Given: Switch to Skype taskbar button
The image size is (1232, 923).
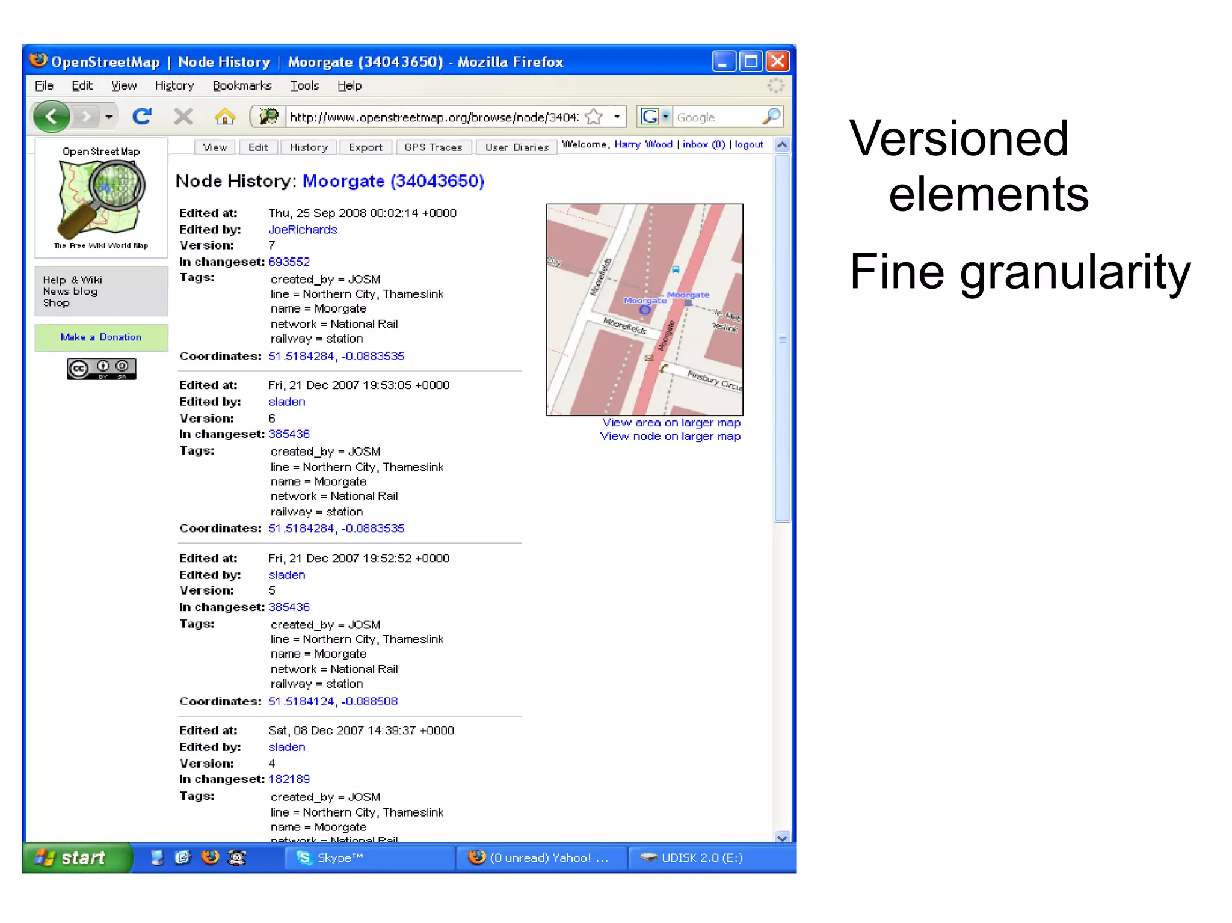Looking at the screenshot, I should [369, 858].
